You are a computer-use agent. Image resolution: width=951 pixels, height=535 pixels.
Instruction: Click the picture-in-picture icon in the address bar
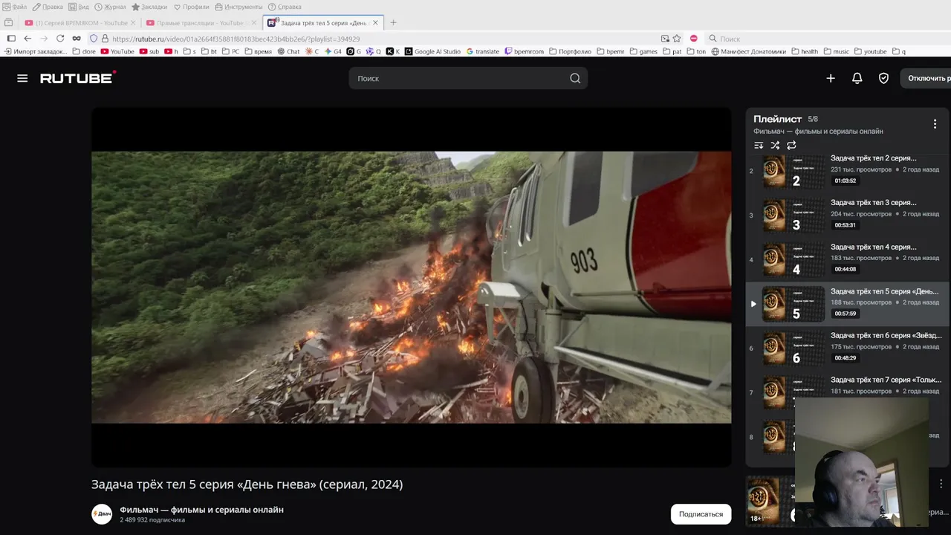click(665, 39)
